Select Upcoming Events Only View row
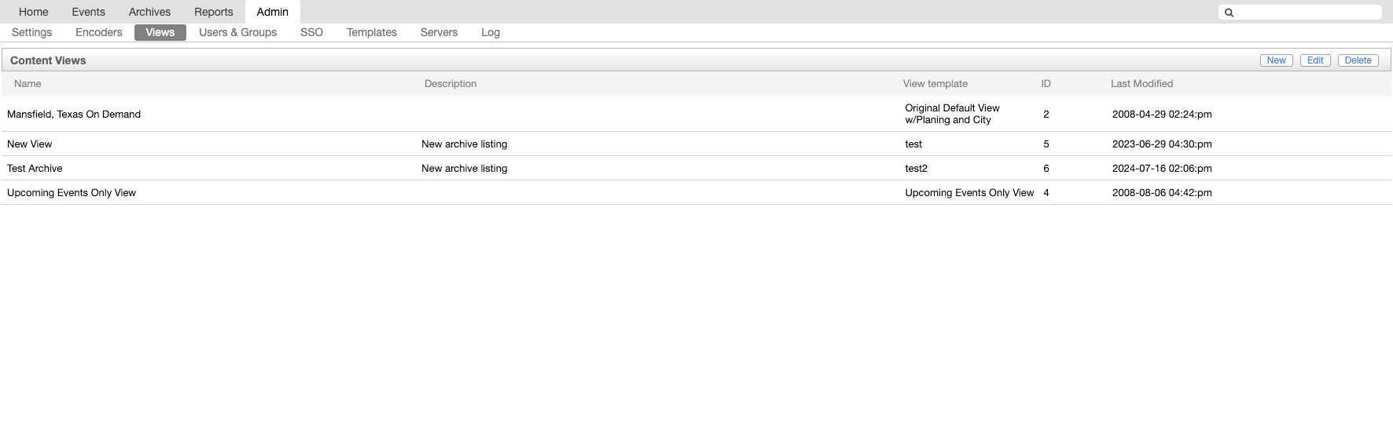Image resolution: width=1393 pixels, height=426 pixels. click(696, 192)
